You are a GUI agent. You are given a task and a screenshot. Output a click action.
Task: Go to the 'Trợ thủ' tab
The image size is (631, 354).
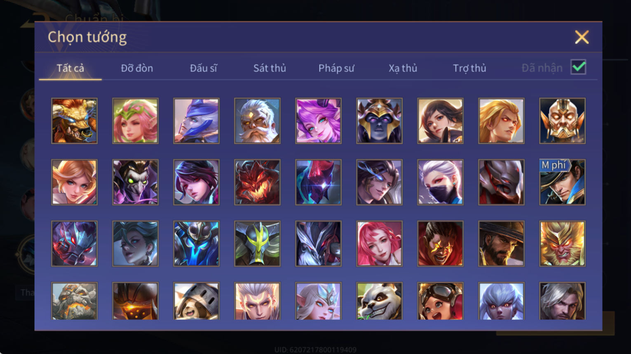[469, 68]
